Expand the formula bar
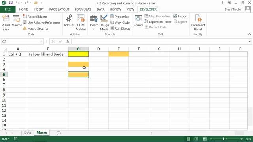The width and height of the screenshot is (253, 142). pyautogui.click(x=249, y=41)
